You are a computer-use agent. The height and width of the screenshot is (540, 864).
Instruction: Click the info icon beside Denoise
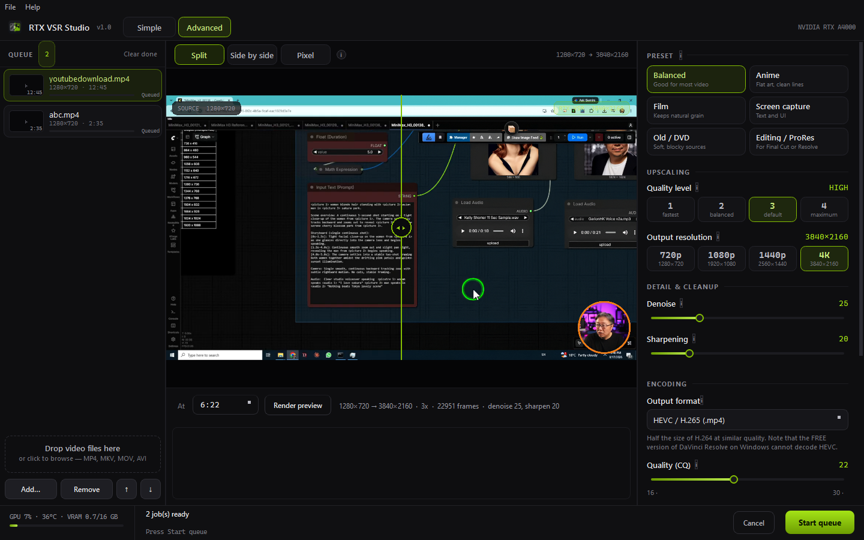coord(681,303)
